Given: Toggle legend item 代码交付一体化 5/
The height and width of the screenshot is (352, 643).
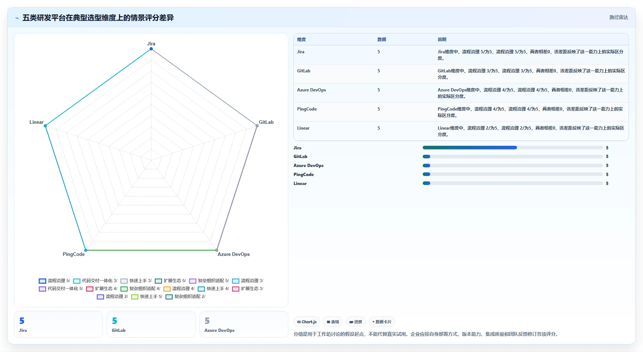Looking at the screenshot, I should [61, 289].
